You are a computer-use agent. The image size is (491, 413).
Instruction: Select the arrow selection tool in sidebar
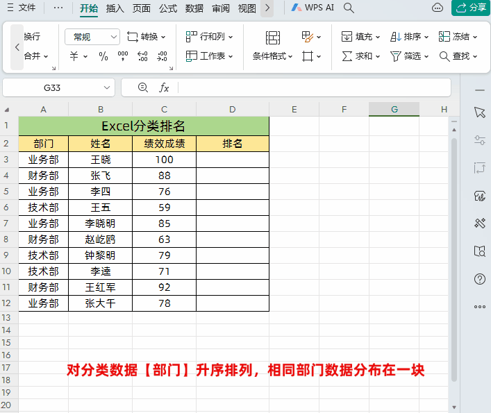pyautogui.click(x=479, y=112)
